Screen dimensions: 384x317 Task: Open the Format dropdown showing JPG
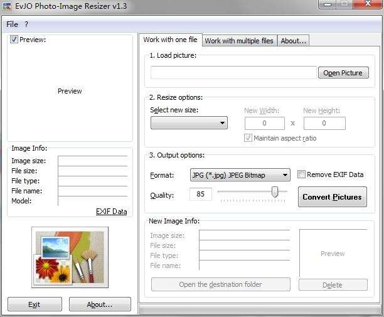[x=240, y=175]
